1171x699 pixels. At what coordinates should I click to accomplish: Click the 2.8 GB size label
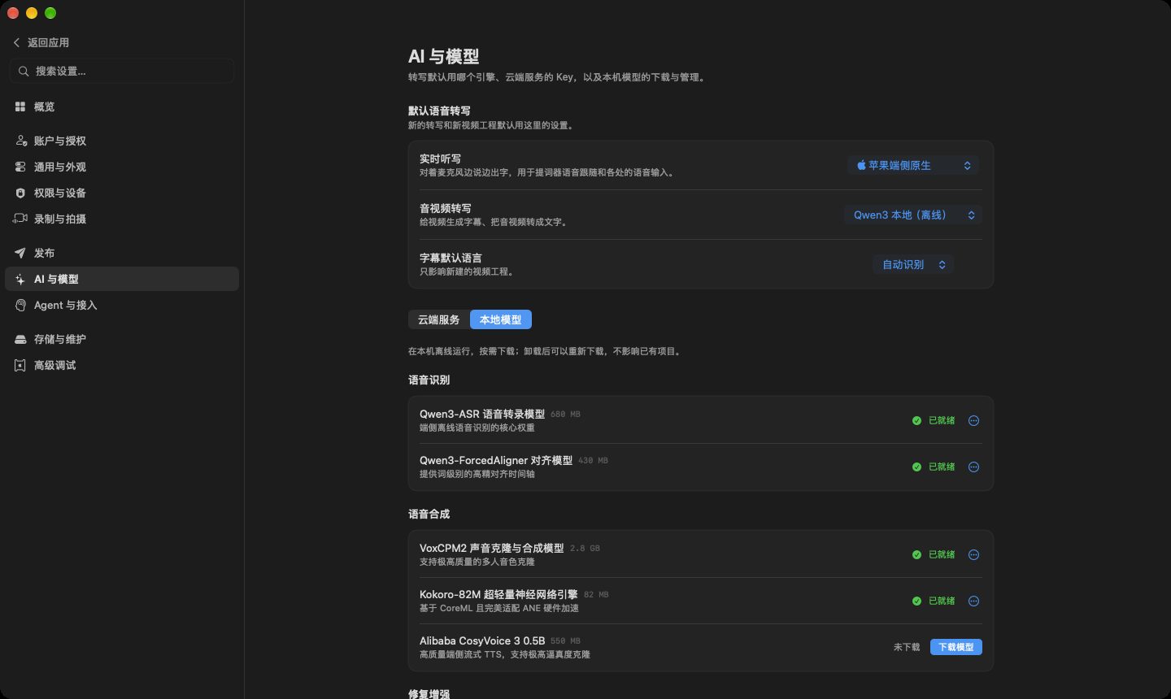[x=585, y=549]
